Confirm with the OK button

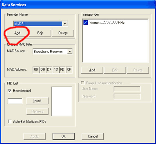click(64, 137)
